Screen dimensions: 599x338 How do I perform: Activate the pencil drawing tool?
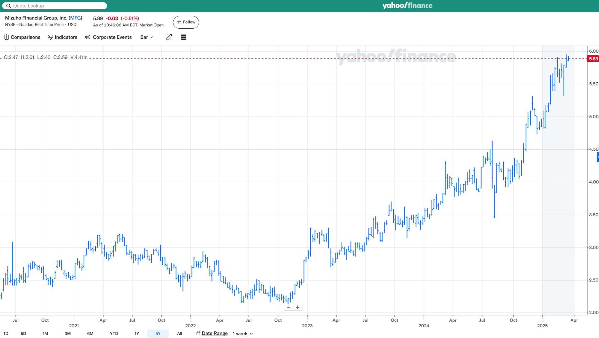click(x=169, y=37)
